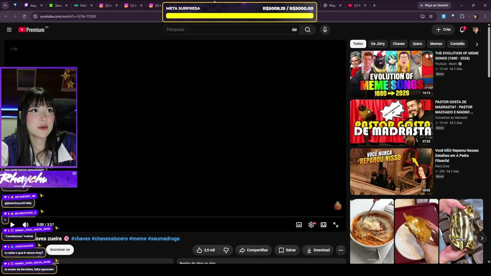Image resolution: width=491 pixels, height=276 pixels.
Task: Play the video
Action: point(12,225)
